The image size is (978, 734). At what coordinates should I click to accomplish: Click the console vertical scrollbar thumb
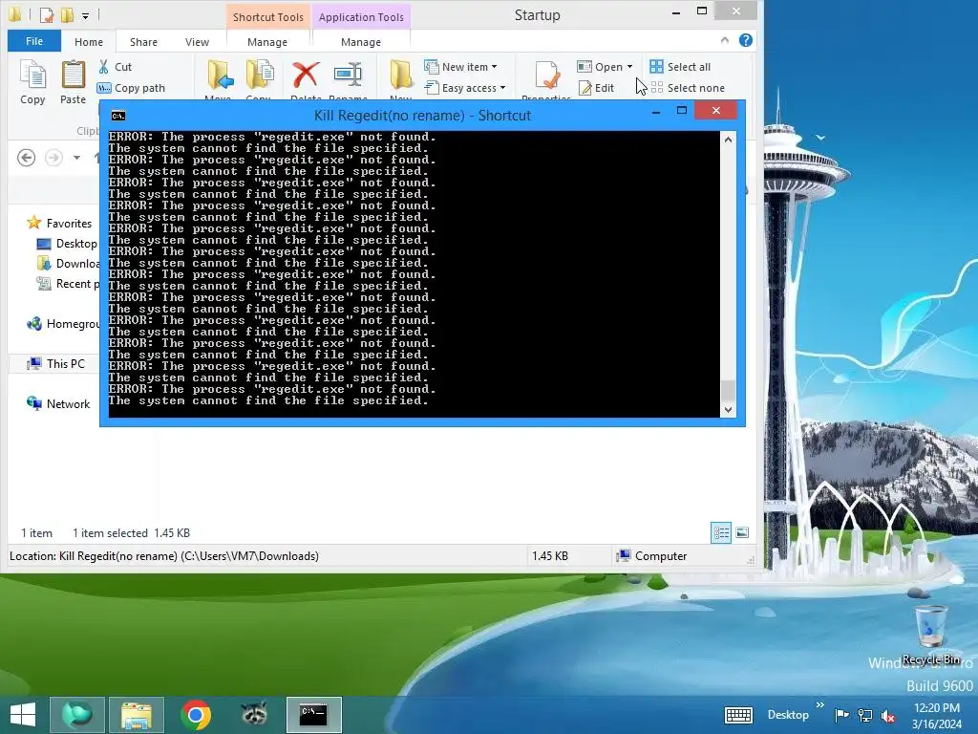pyautogui.click(x=728, y=390)
